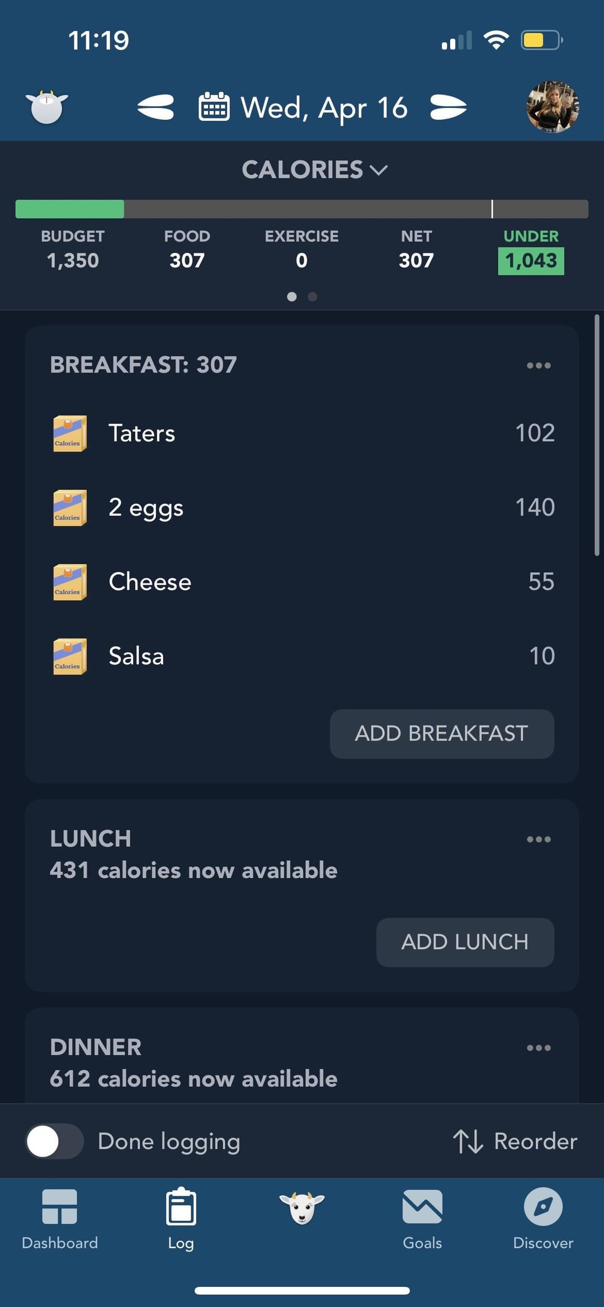Tap ADD BREAKFAST button
Image resolution: width=604 pixels, height=1307 pixels.
[x=442, y=734]
